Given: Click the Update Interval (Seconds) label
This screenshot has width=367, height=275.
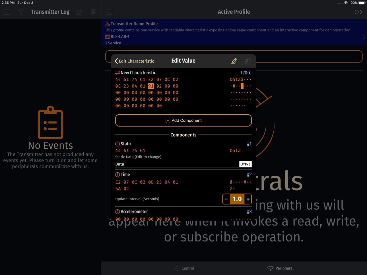Looking at the screenshot, I should 137,199.
